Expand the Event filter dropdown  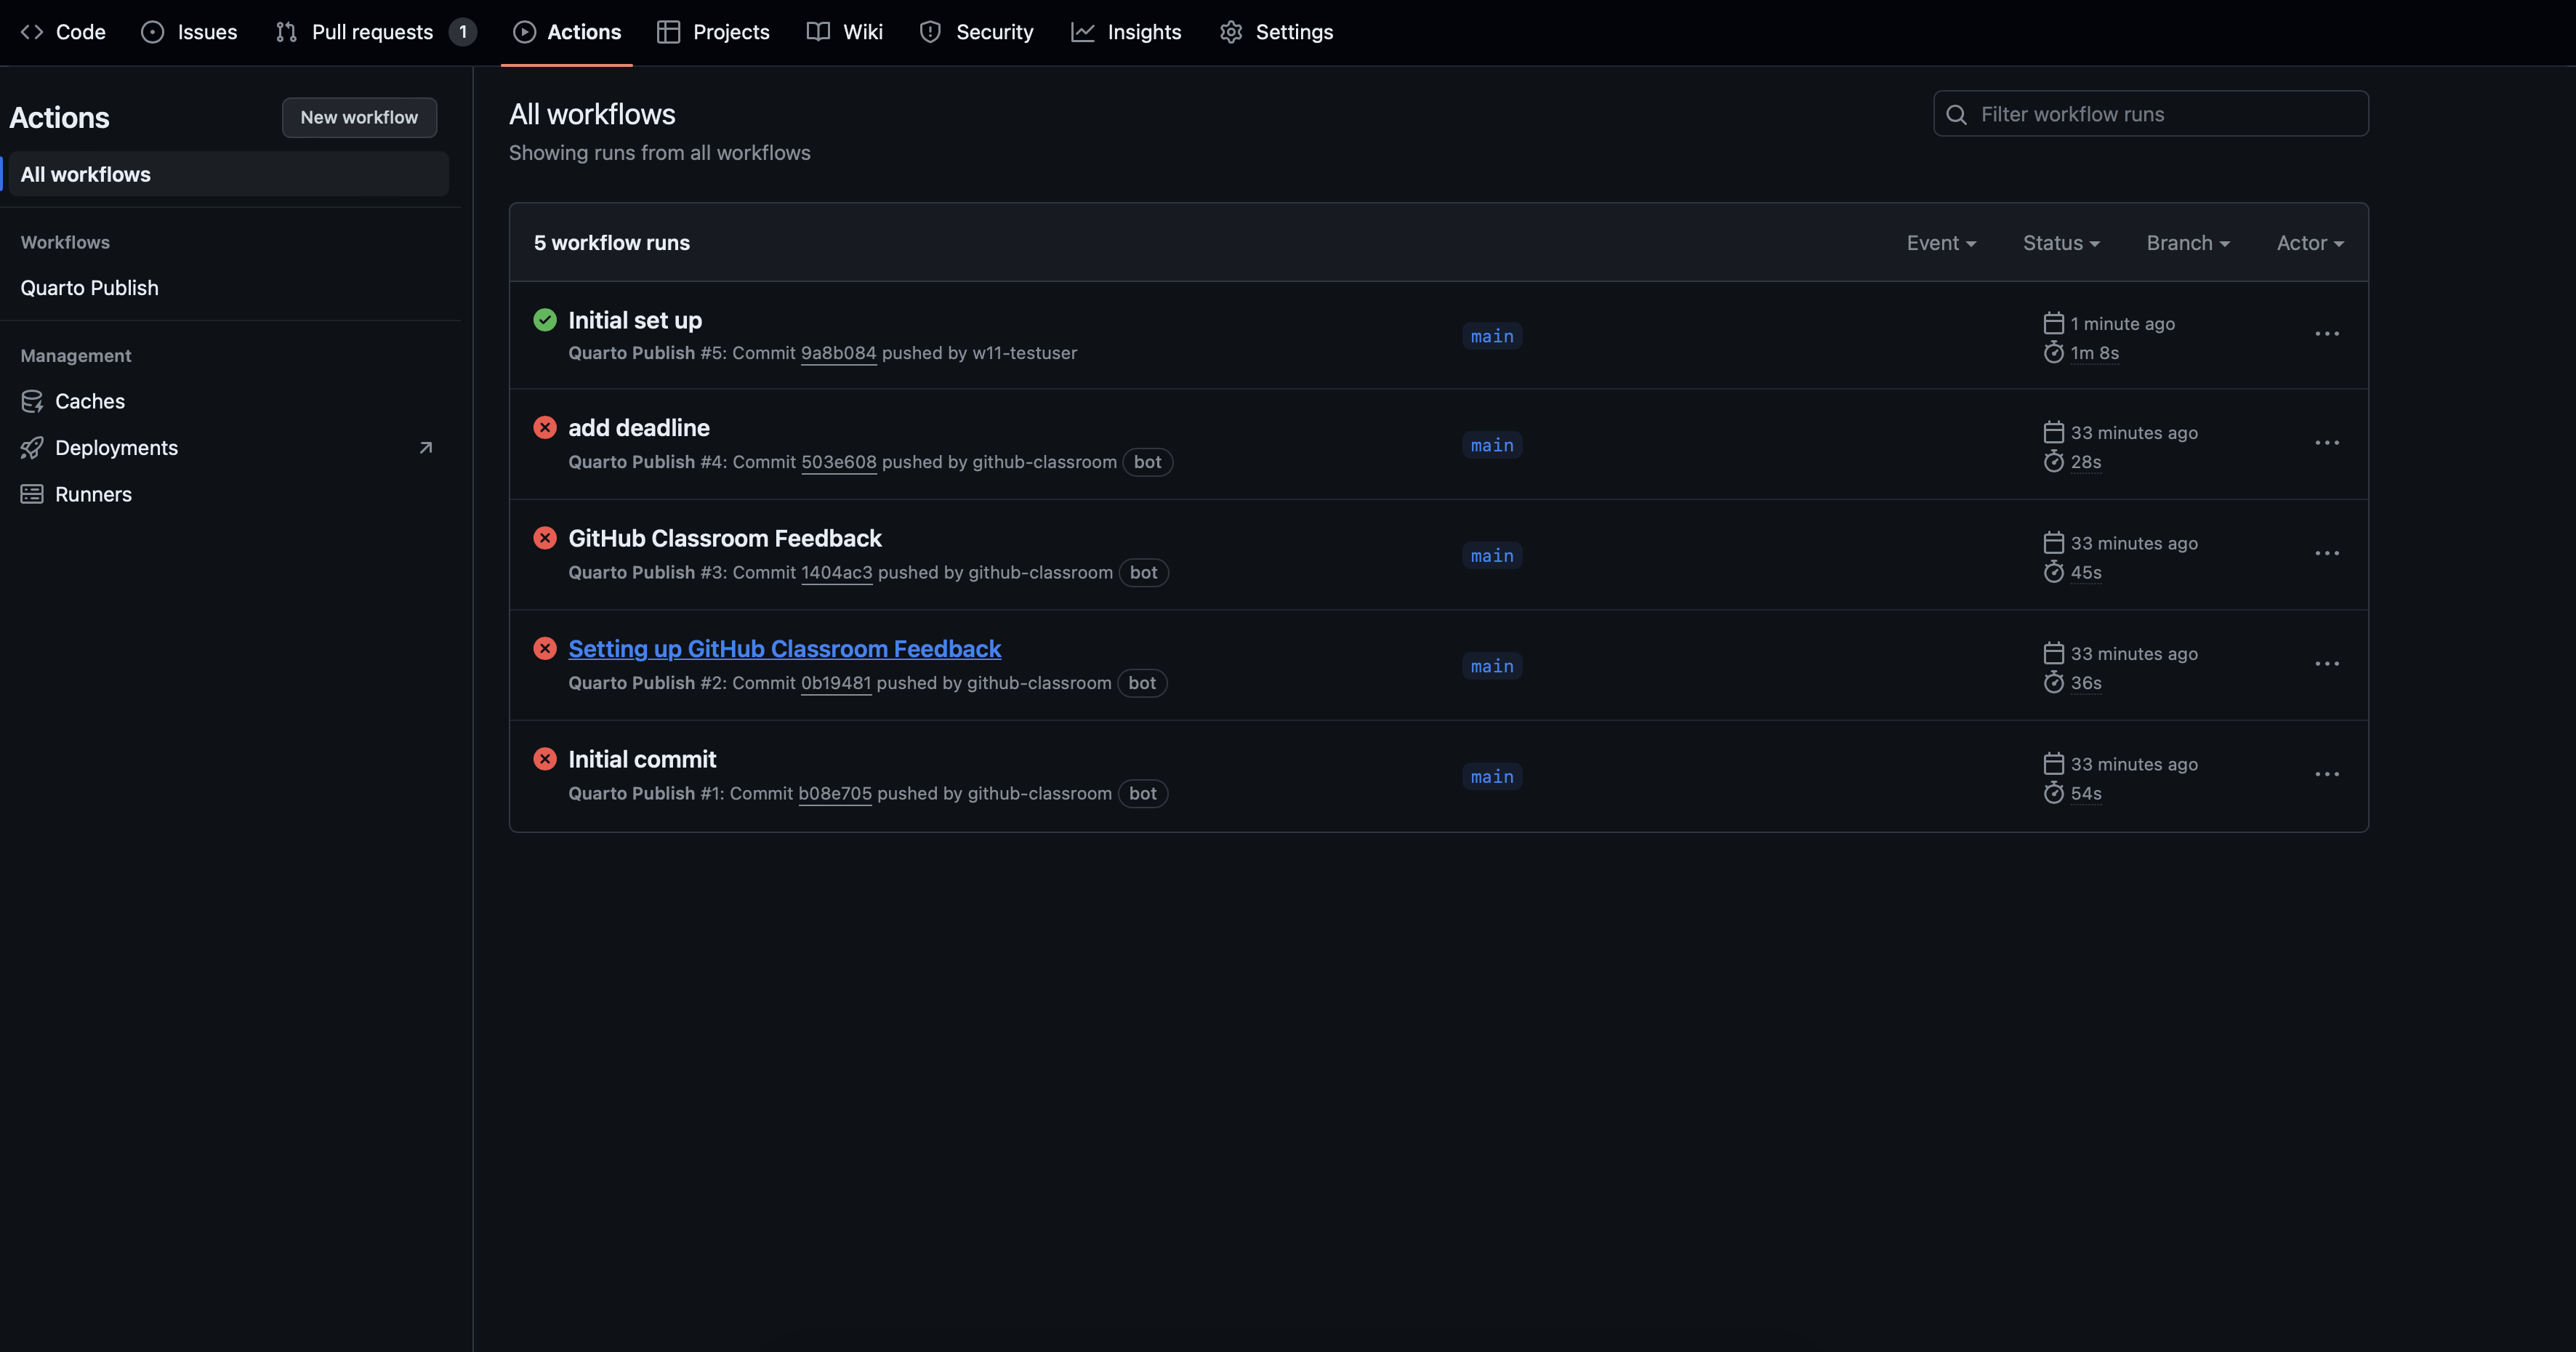[1941, 243]
